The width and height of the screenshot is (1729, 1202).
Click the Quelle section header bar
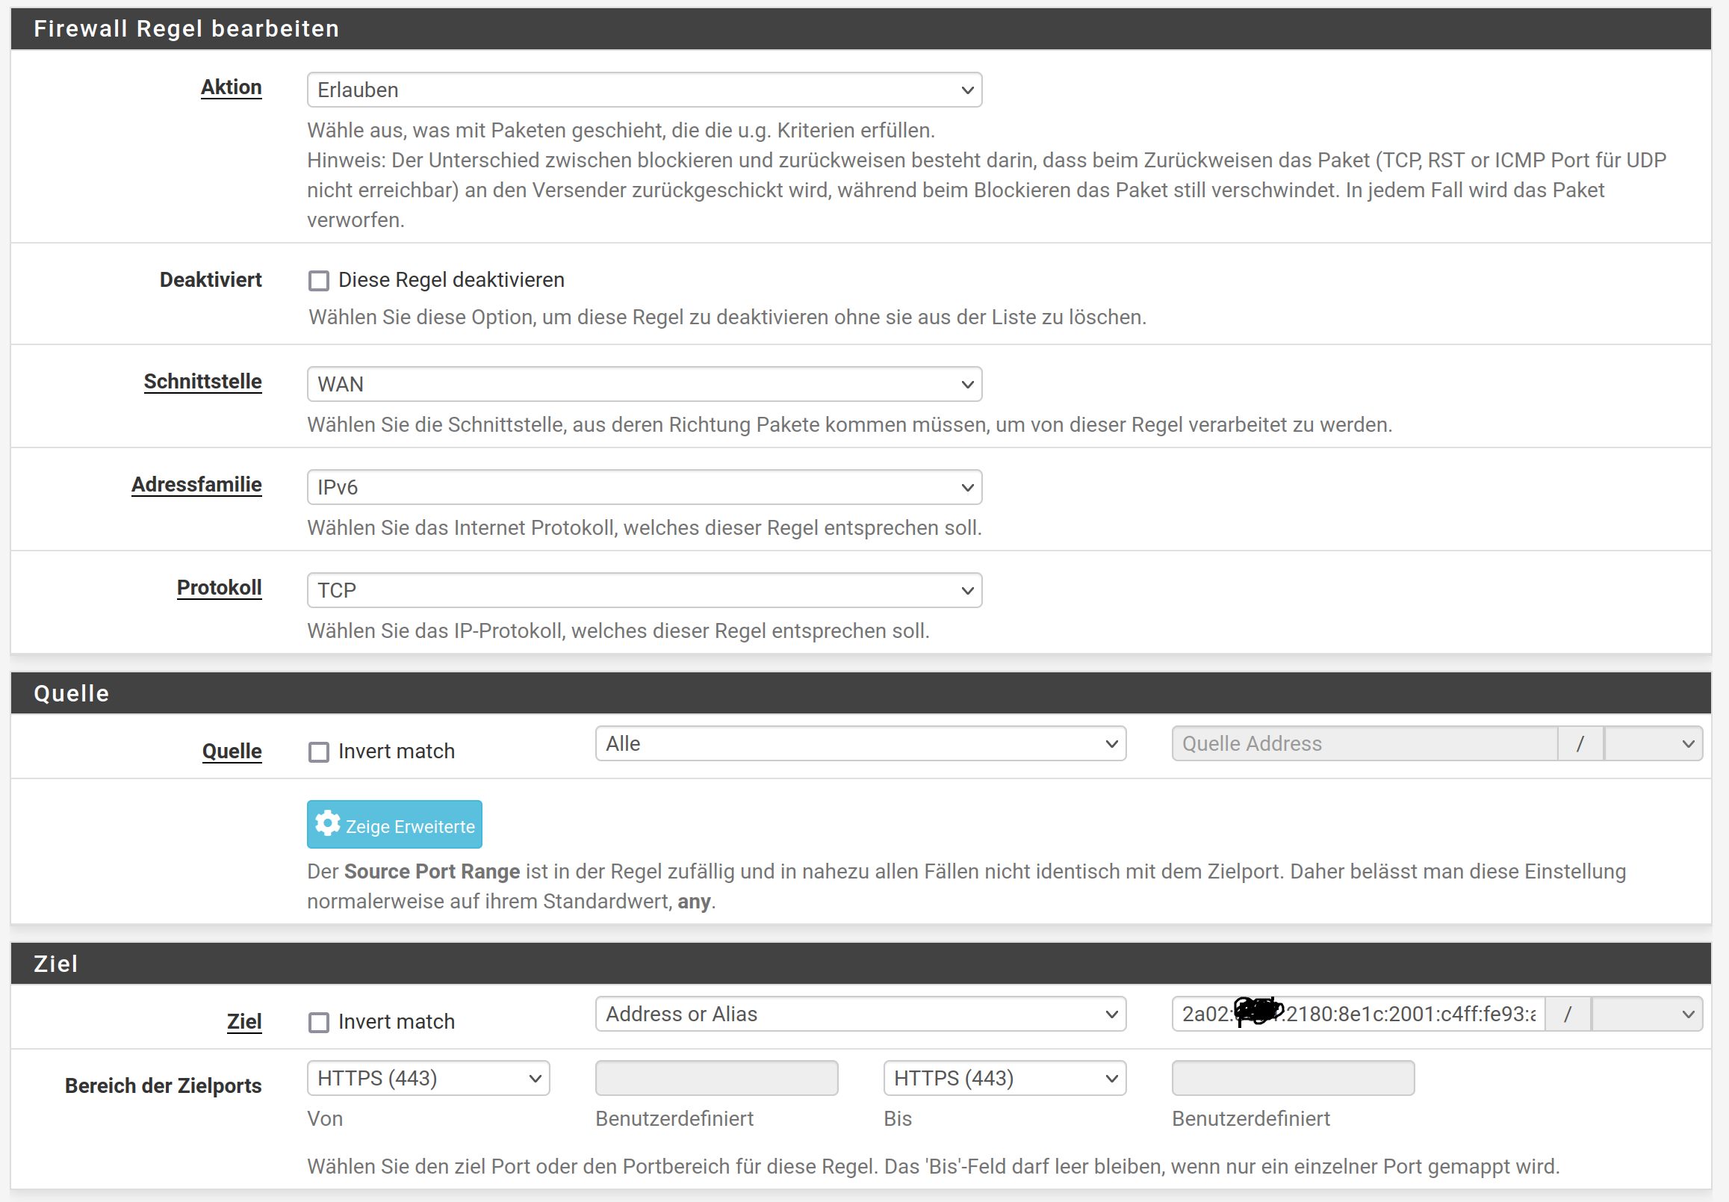tap(860, 694)
